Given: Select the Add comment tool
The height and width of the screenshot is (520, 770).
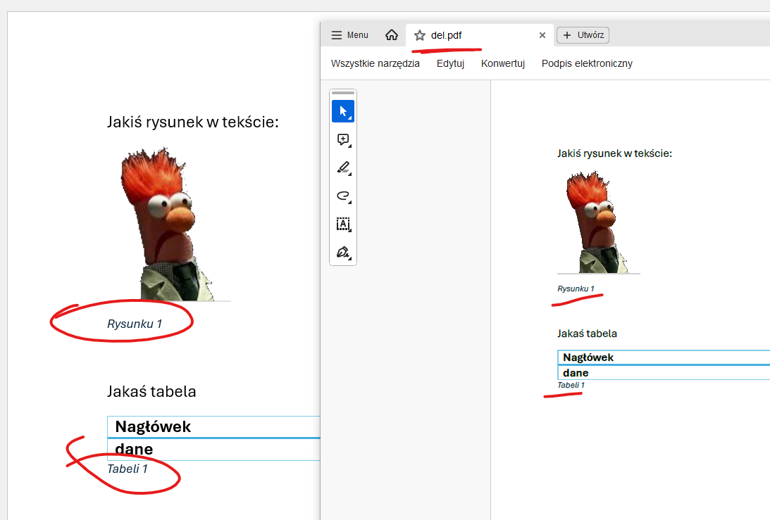Looking at the screenshot, I should 343,140.
